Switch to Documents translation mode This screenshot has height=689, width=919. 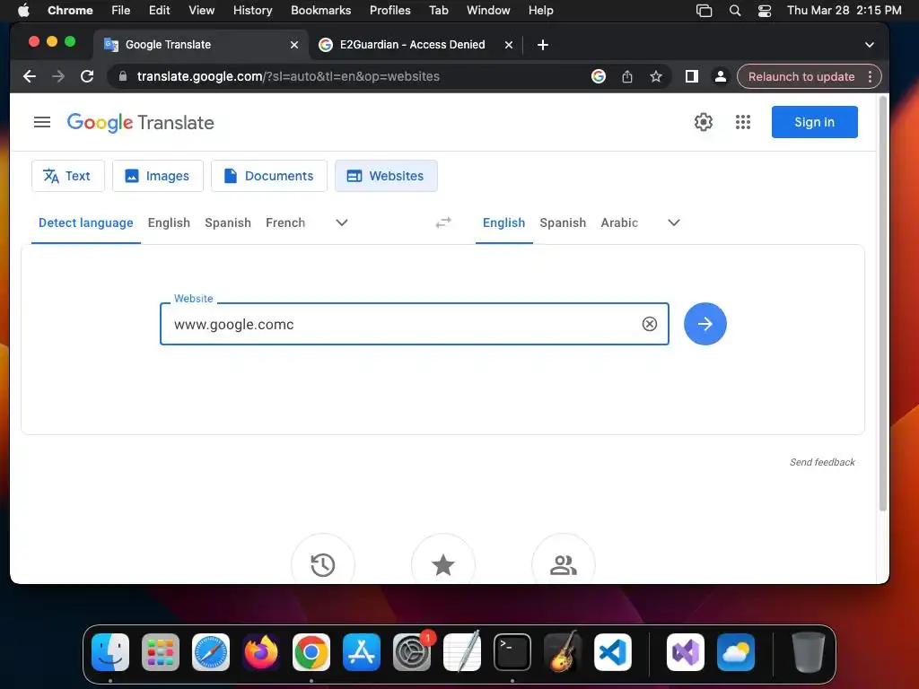tap(269, 176)
